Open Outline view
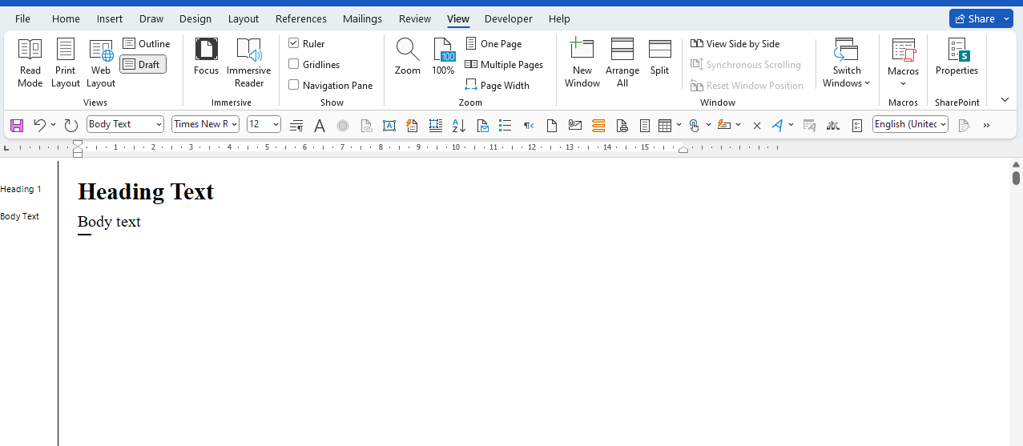 tap(147, 43)
